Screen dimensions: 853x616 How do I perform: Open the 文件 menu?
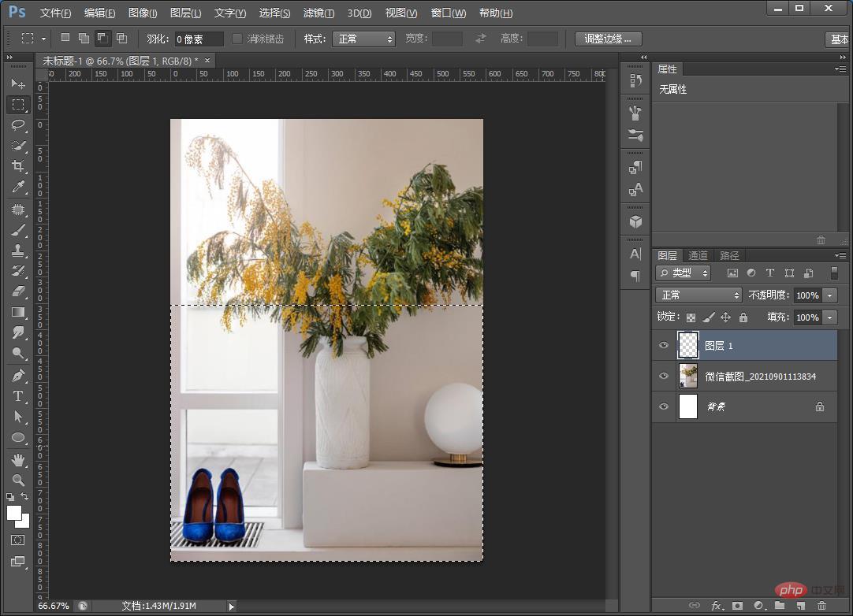tap(55, 13)
